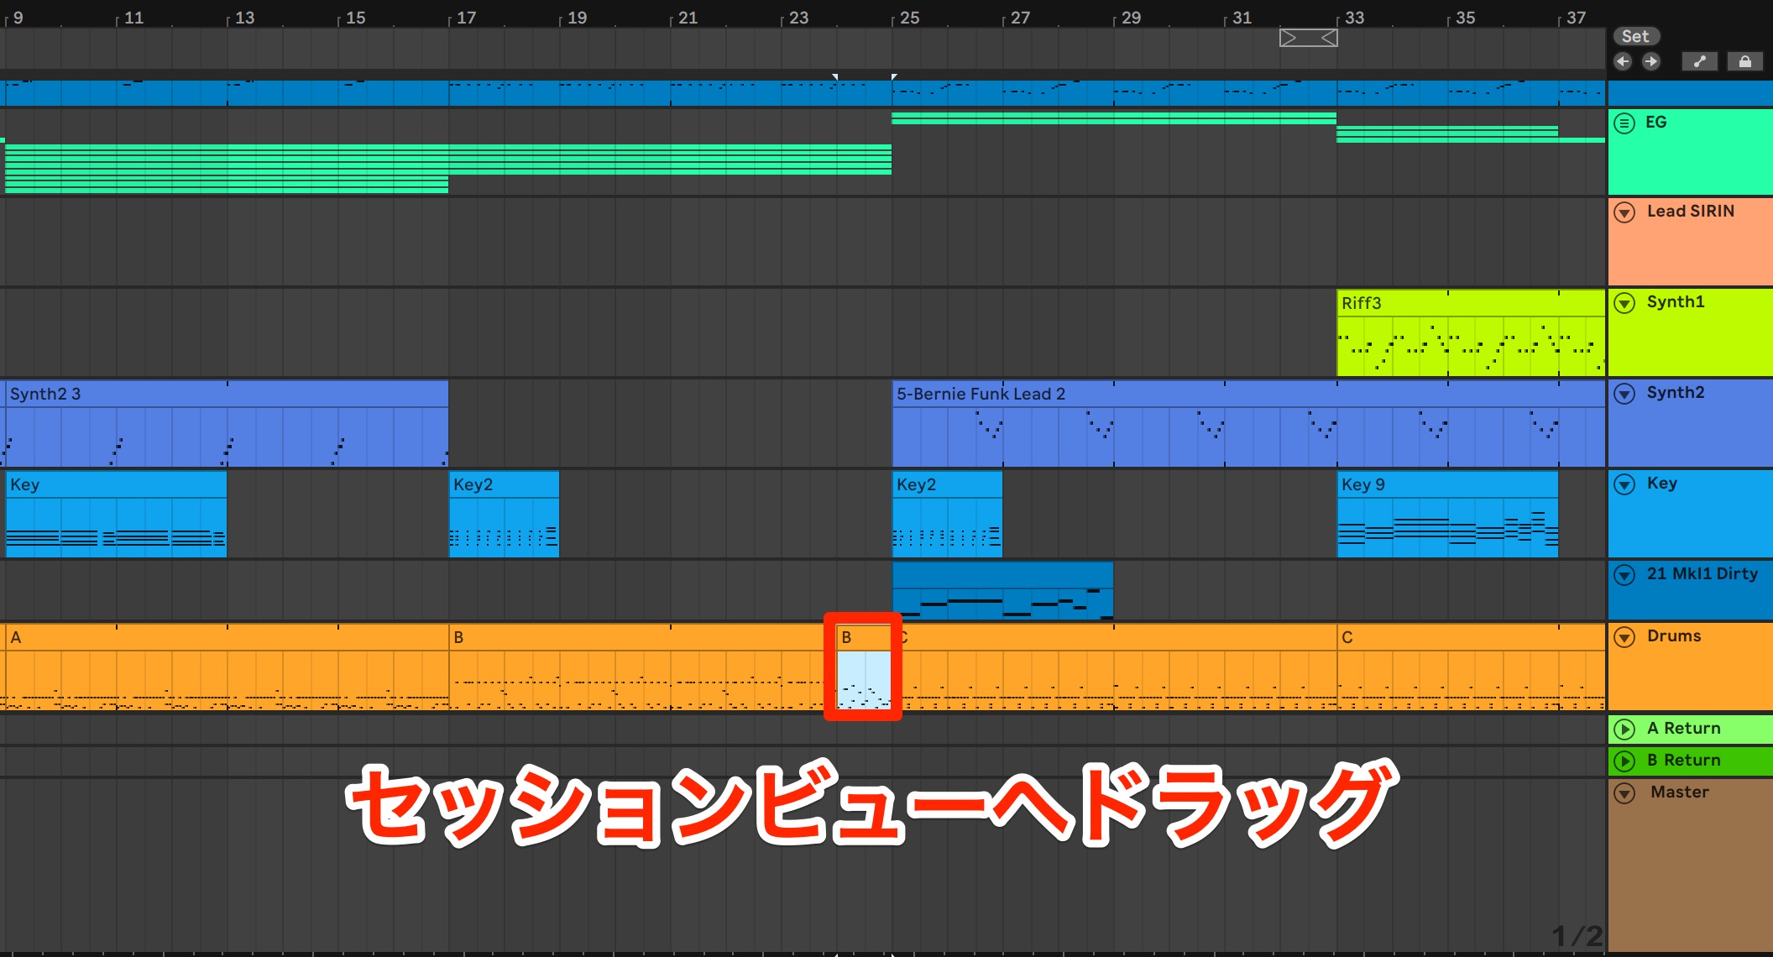1773x957 pixels.
Task: Unfold the Synth2 track
Action: tap(1625, 393)
